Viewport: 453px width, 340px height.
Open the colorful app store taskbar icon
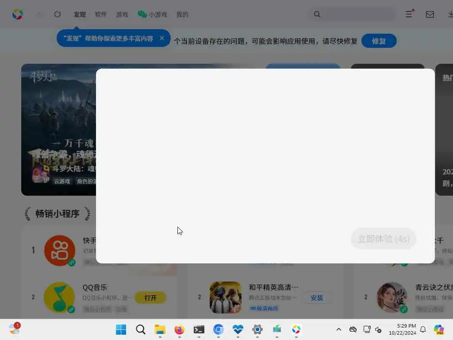pyautogui.click(x=296, y=329)
